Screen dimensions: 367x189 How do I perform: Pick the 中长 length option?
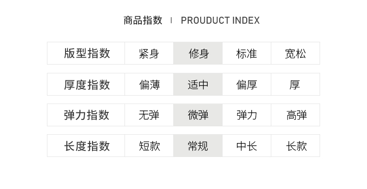[247, 146]
